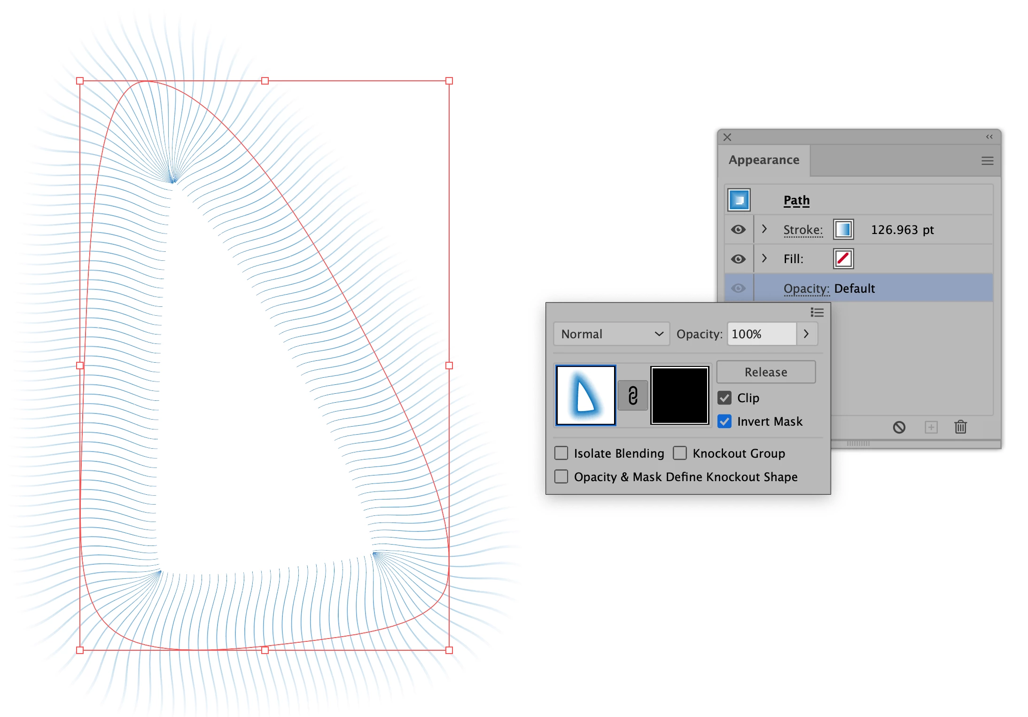1028x717 pixels.
Task: Click the Opacity link in Appearance panel
Action: pyautogui.click(x=806, y=288)
